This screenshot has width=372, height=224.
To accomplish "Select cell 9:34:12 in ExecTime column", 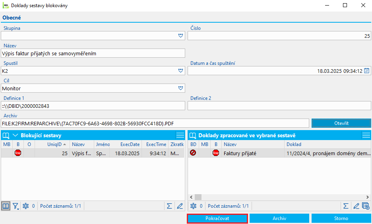I will (x=155, y=153).
